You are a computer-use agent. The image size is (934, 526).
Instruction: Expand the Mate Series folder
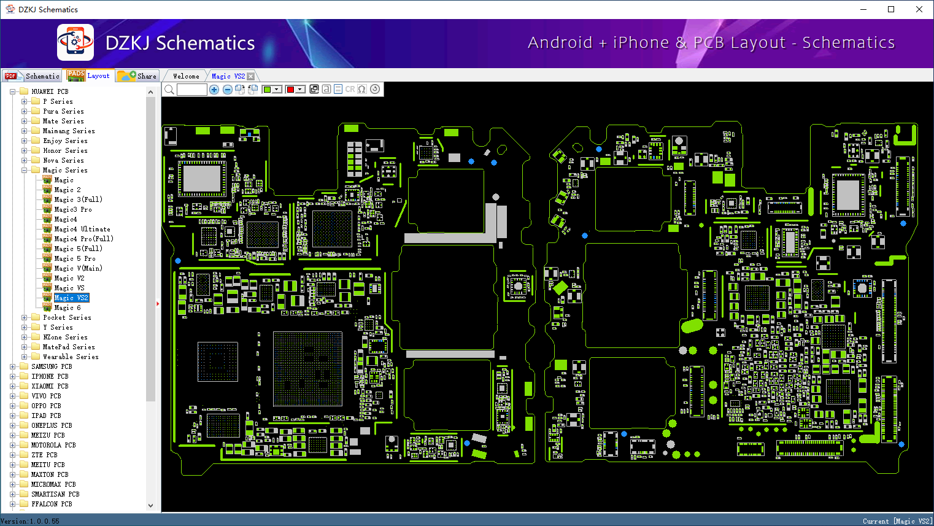click(x=24, y=121)
